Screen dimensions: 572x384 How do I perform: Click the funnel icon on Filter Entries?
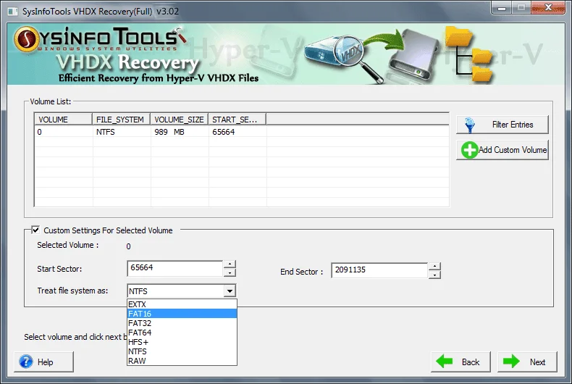pos(469,125)
